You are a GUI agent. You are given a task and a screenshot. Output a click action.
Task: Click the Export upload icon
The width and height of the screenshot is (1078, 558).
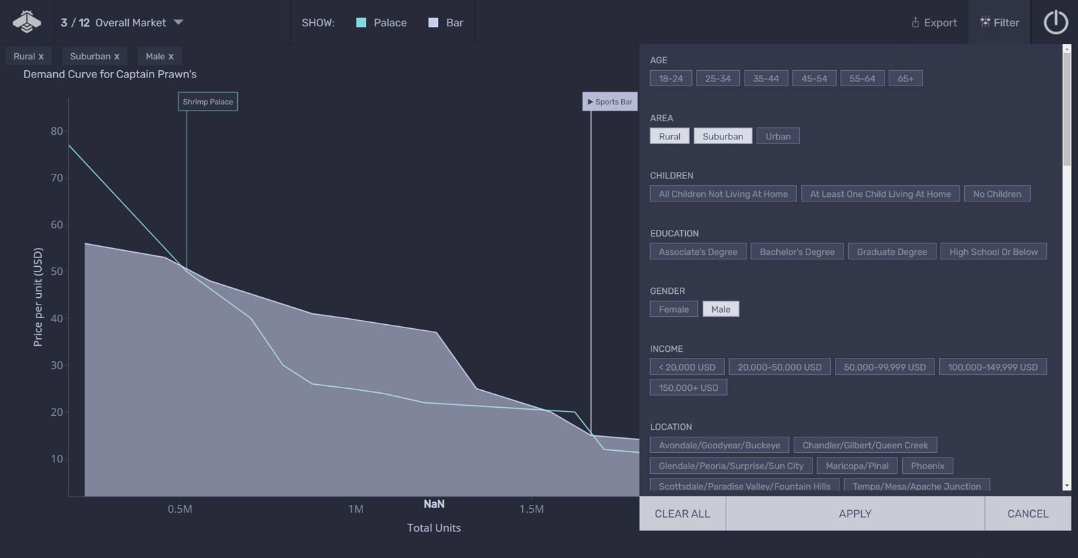click(916, 22)
